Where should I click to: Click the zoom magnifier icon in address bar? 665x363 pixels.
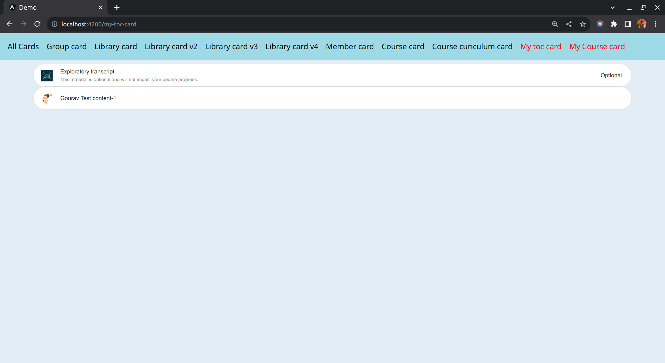coord(555,24)
